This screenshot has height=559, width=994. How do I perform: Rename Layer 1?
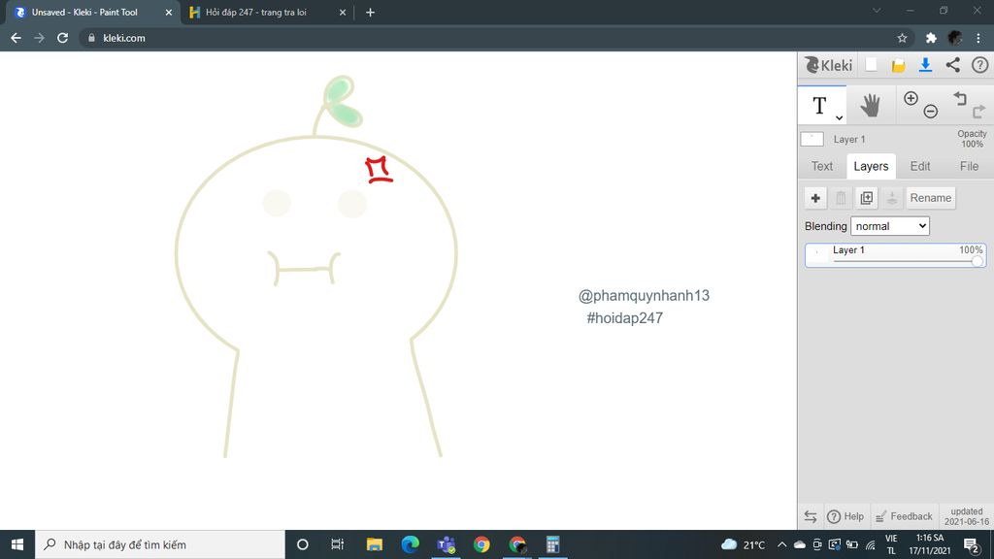point(930,197)
